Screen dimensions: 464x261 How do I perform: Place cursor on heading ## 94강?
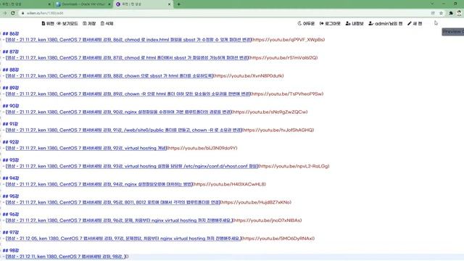click(x=11, y=178)
